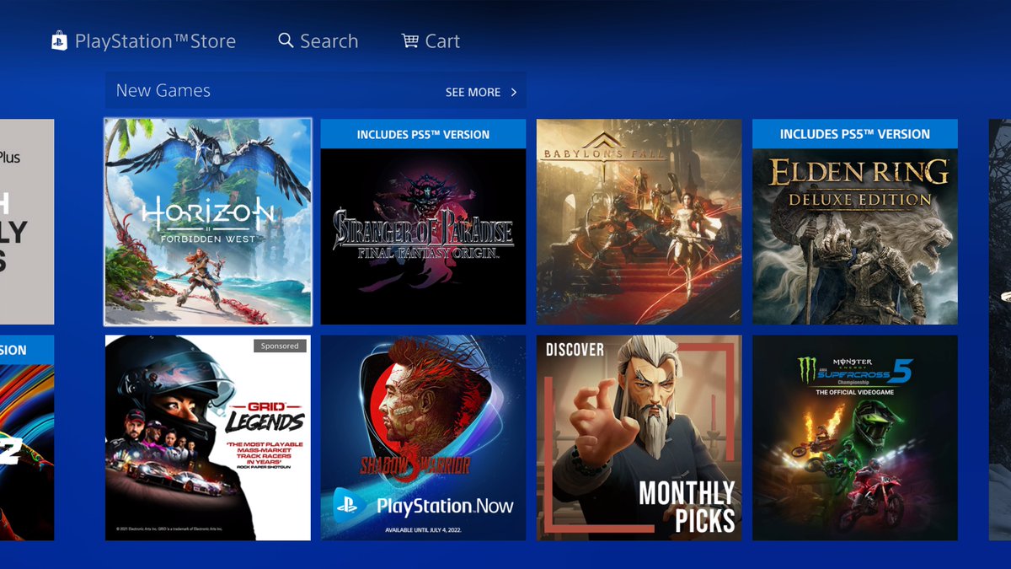Screen dimensions: 1011x569
Task: Expand New Games with the chevron arrow
Action: pos(513,92)
